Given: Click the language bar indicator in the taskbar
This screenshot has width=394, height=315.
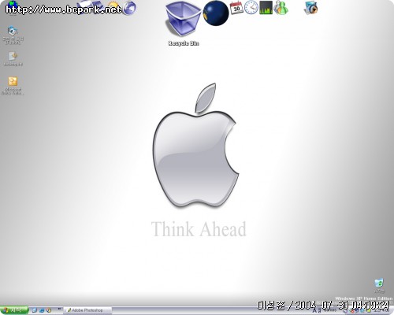Looking at the screenshot, I should click(318, 311).
